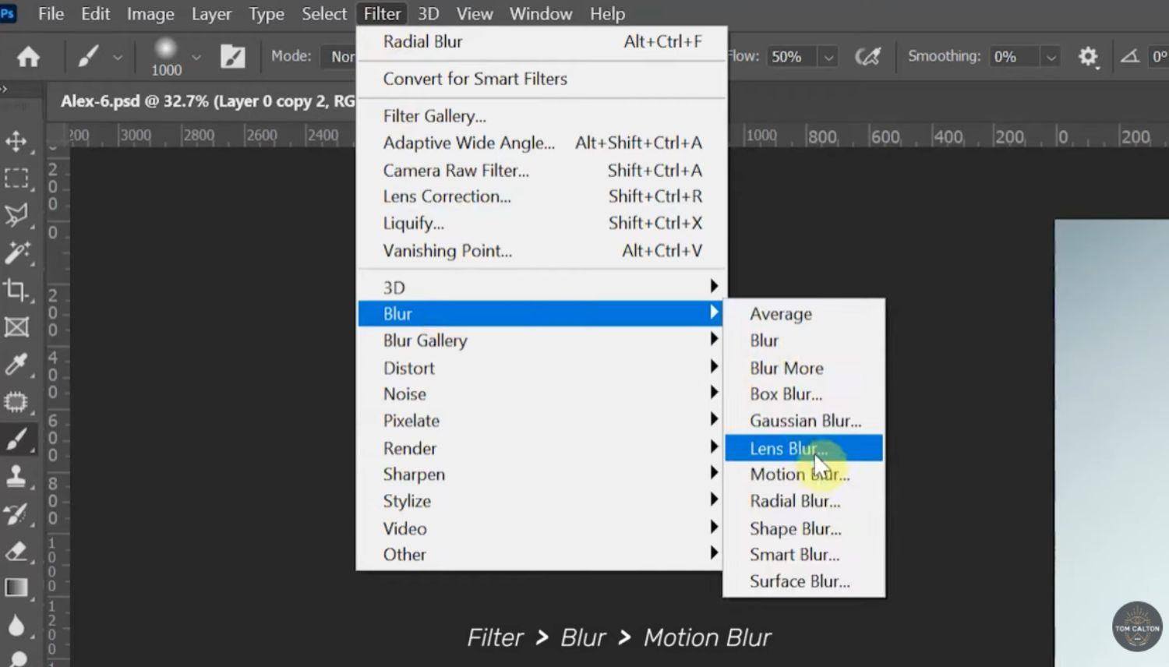Enable airbrush-style build-up effects icon
This screenshot has height=667, width=1169.
[867, 56]
